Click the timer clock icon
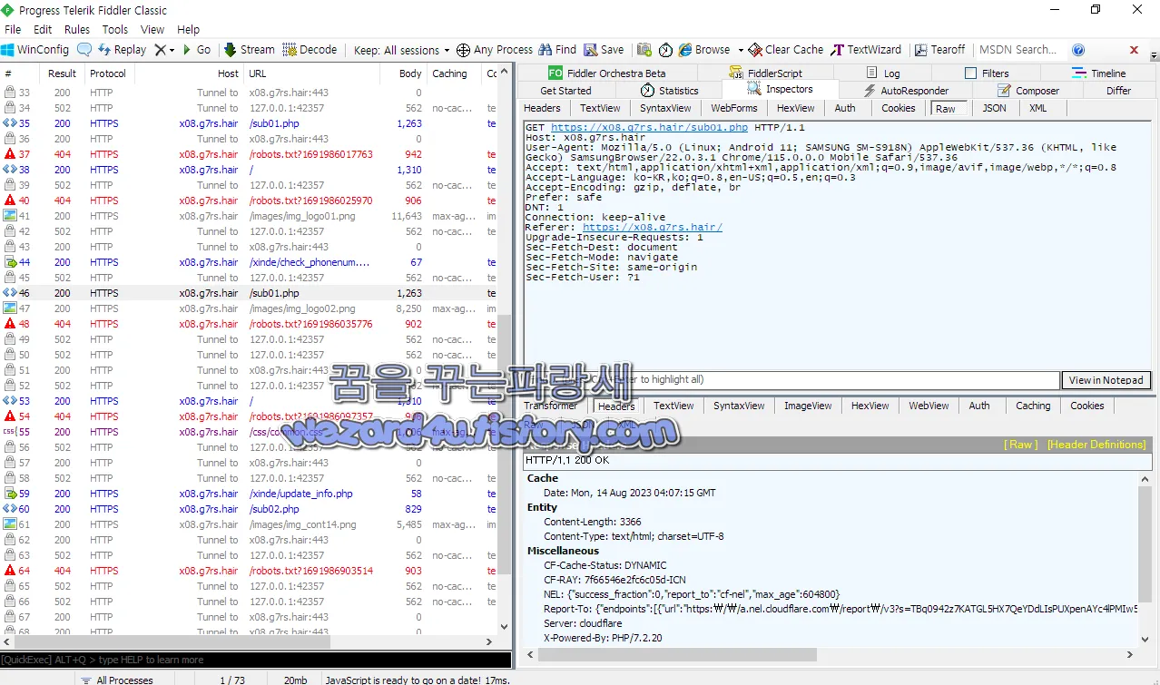The image size is (1160, 685). click(x=665, y=50)
